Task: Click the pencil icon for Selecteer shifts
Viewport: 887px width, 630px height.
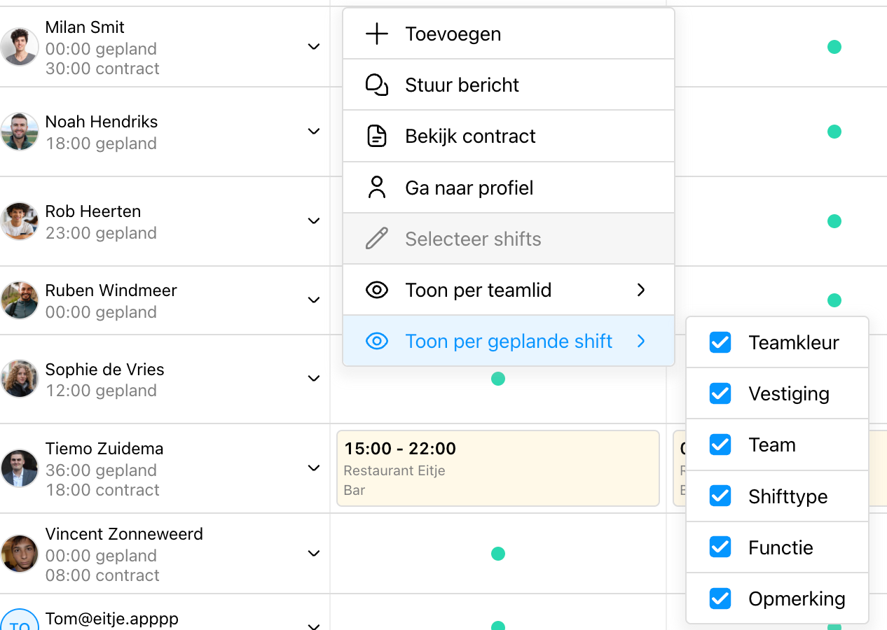Action: [377, 239]
